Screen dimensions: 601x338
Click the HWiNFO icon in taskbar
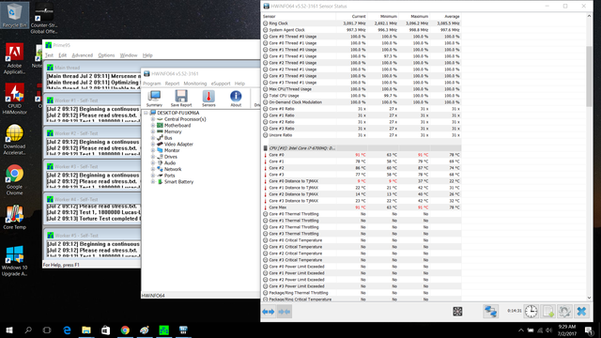[x=183, y=330]
